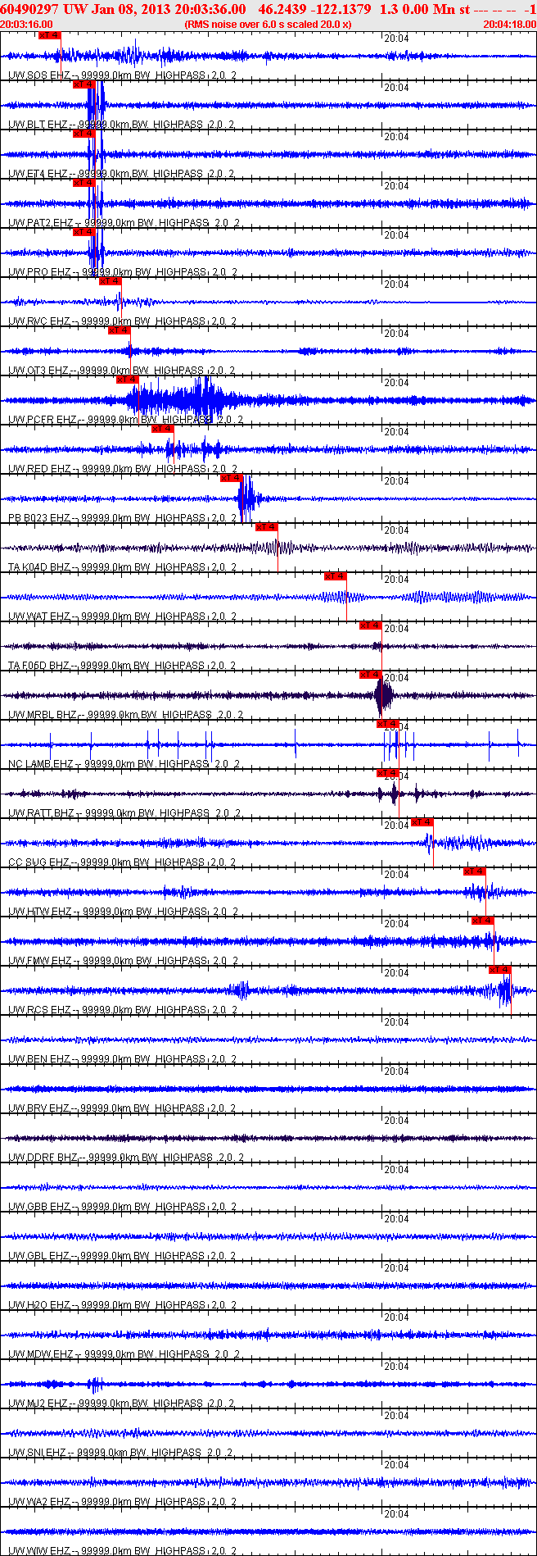Select the red pick flag on UW.WAT trace
The height and width of the screenshot is (1556, 537).
(335, 576)
